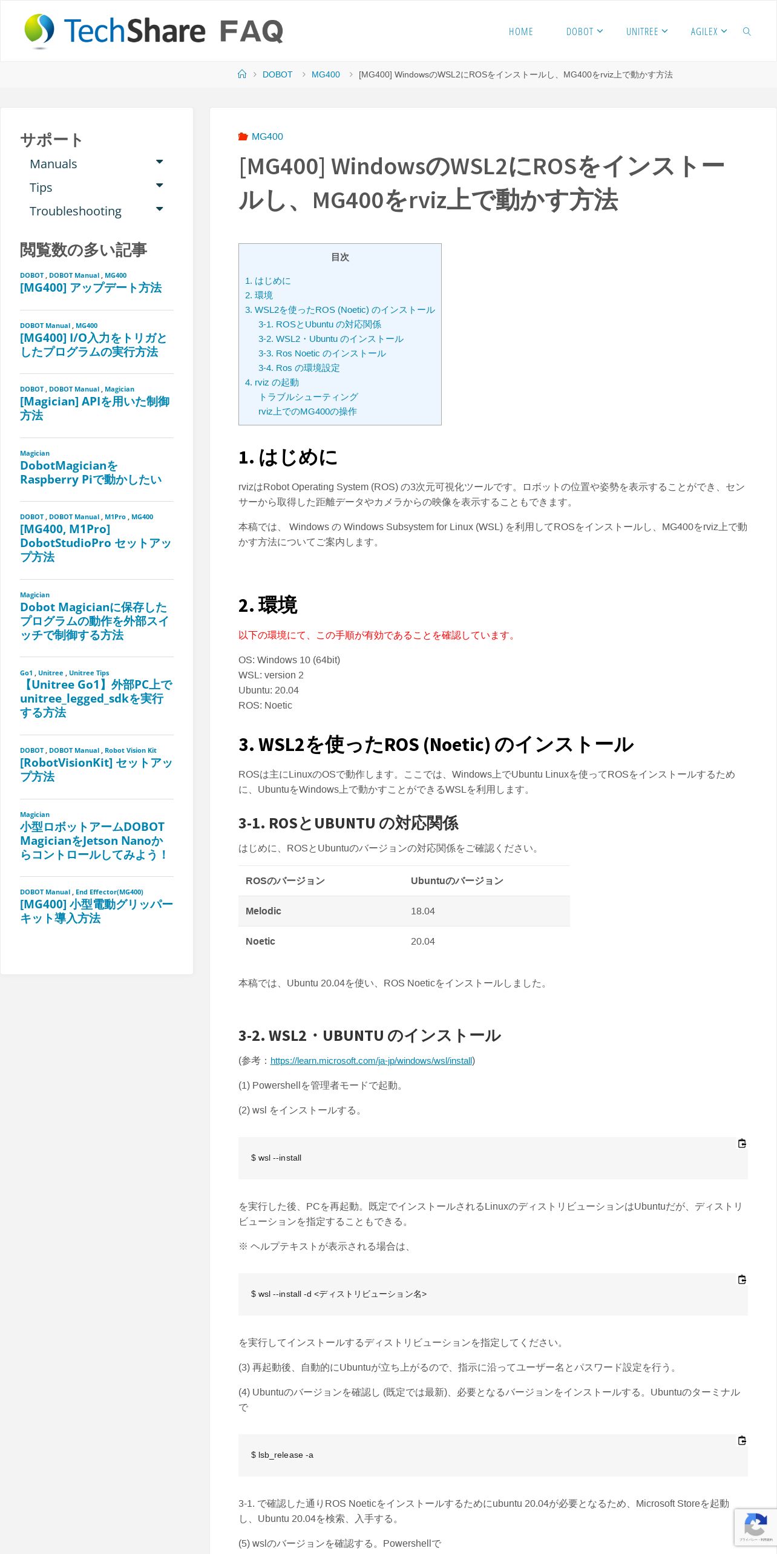The image size is (777, 1554).
Task: Click 'Unitree Tips' category tag
Action: tap(89, 673)
